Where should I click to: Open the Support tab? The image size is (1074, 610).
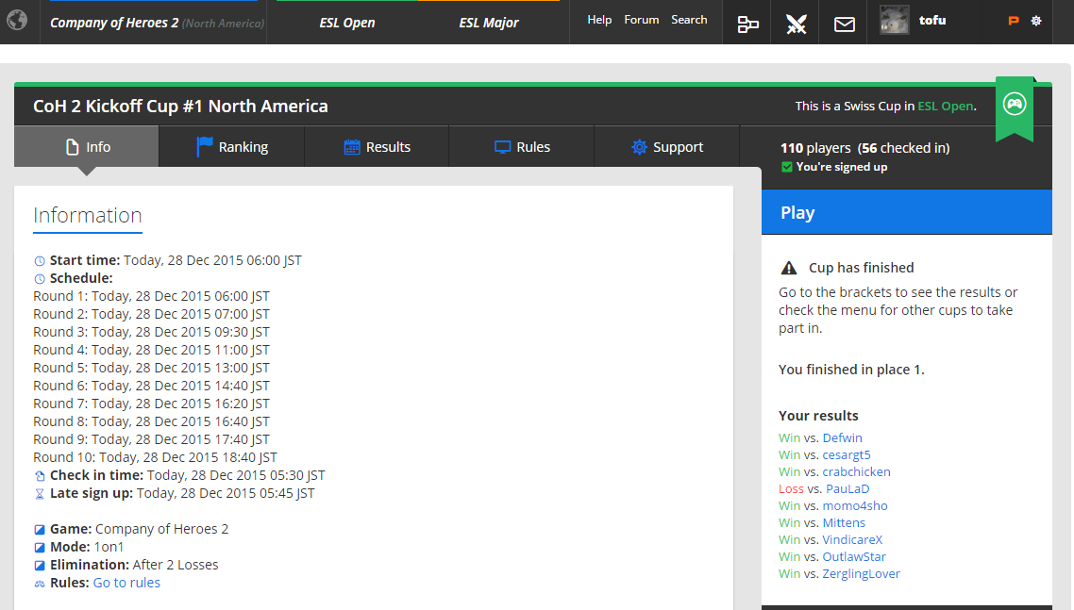[667, 146]
